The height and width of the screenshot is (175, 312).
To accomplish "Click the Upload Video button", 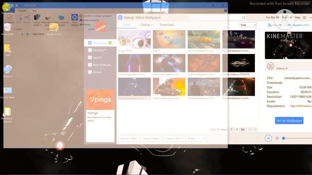I will coord(129,138).
